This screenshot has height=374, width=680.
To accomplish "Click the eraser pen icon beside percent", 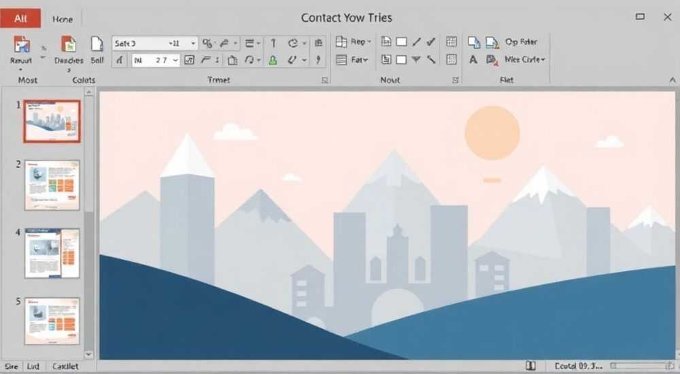I will [224, 43].
